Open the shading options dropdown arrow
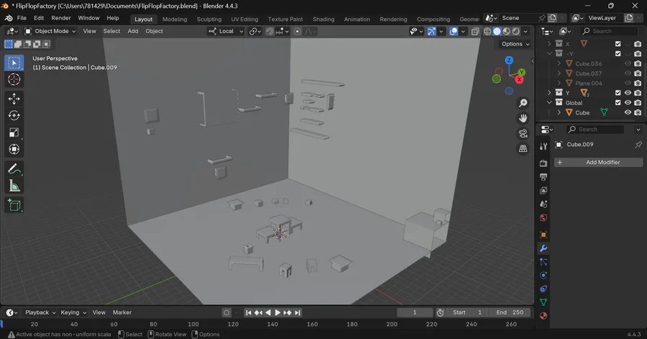 526,32
